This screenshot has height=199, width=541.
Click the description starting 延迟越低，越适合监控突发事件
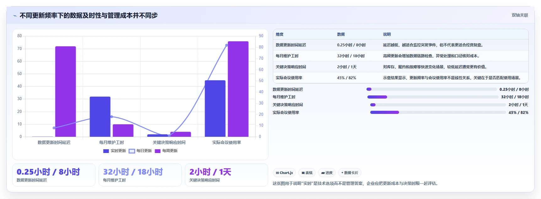(x=434, y=45)
